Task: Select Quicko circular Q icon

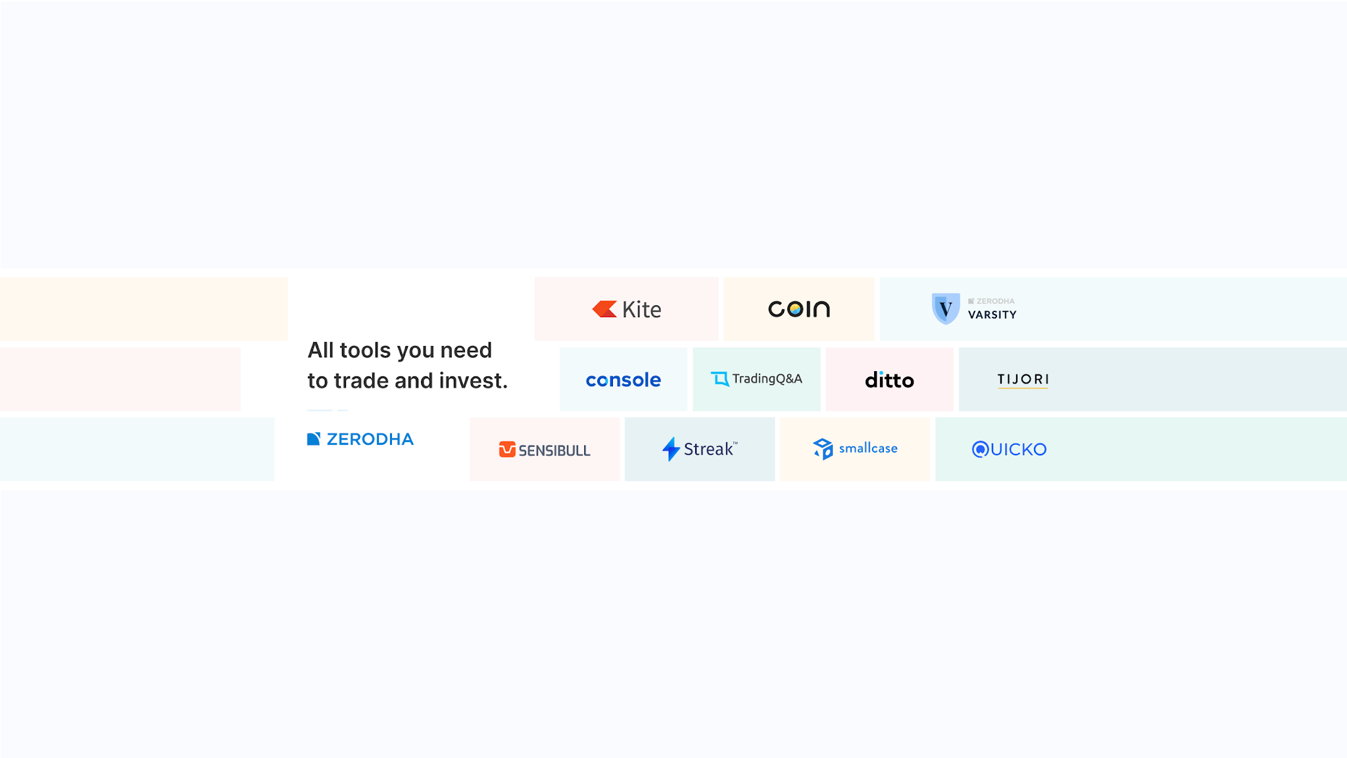Action: point(978,449)
